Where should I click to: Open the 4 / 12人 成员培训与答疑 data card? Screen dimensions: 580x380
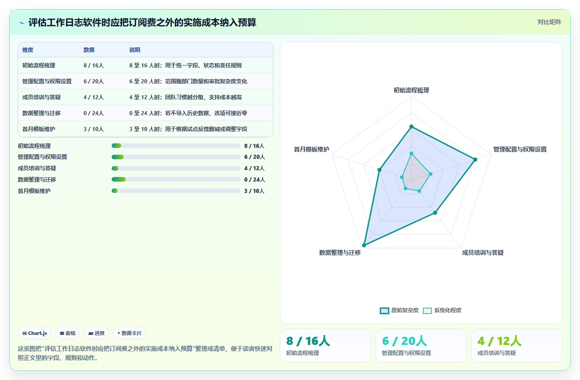click(517, 345)
